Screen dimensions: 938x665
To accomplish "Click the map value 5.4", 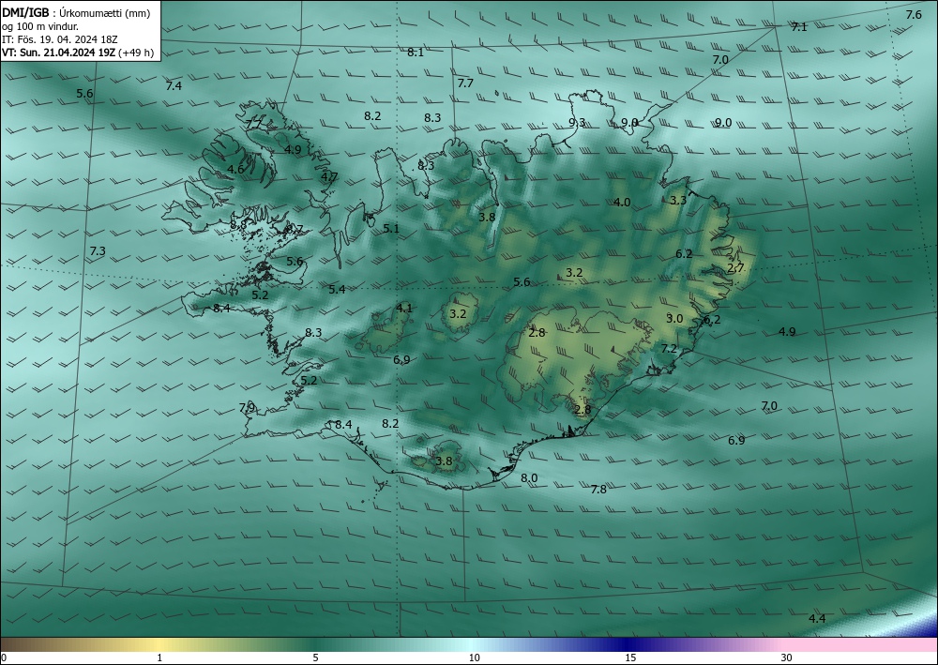I will (337, 290).
